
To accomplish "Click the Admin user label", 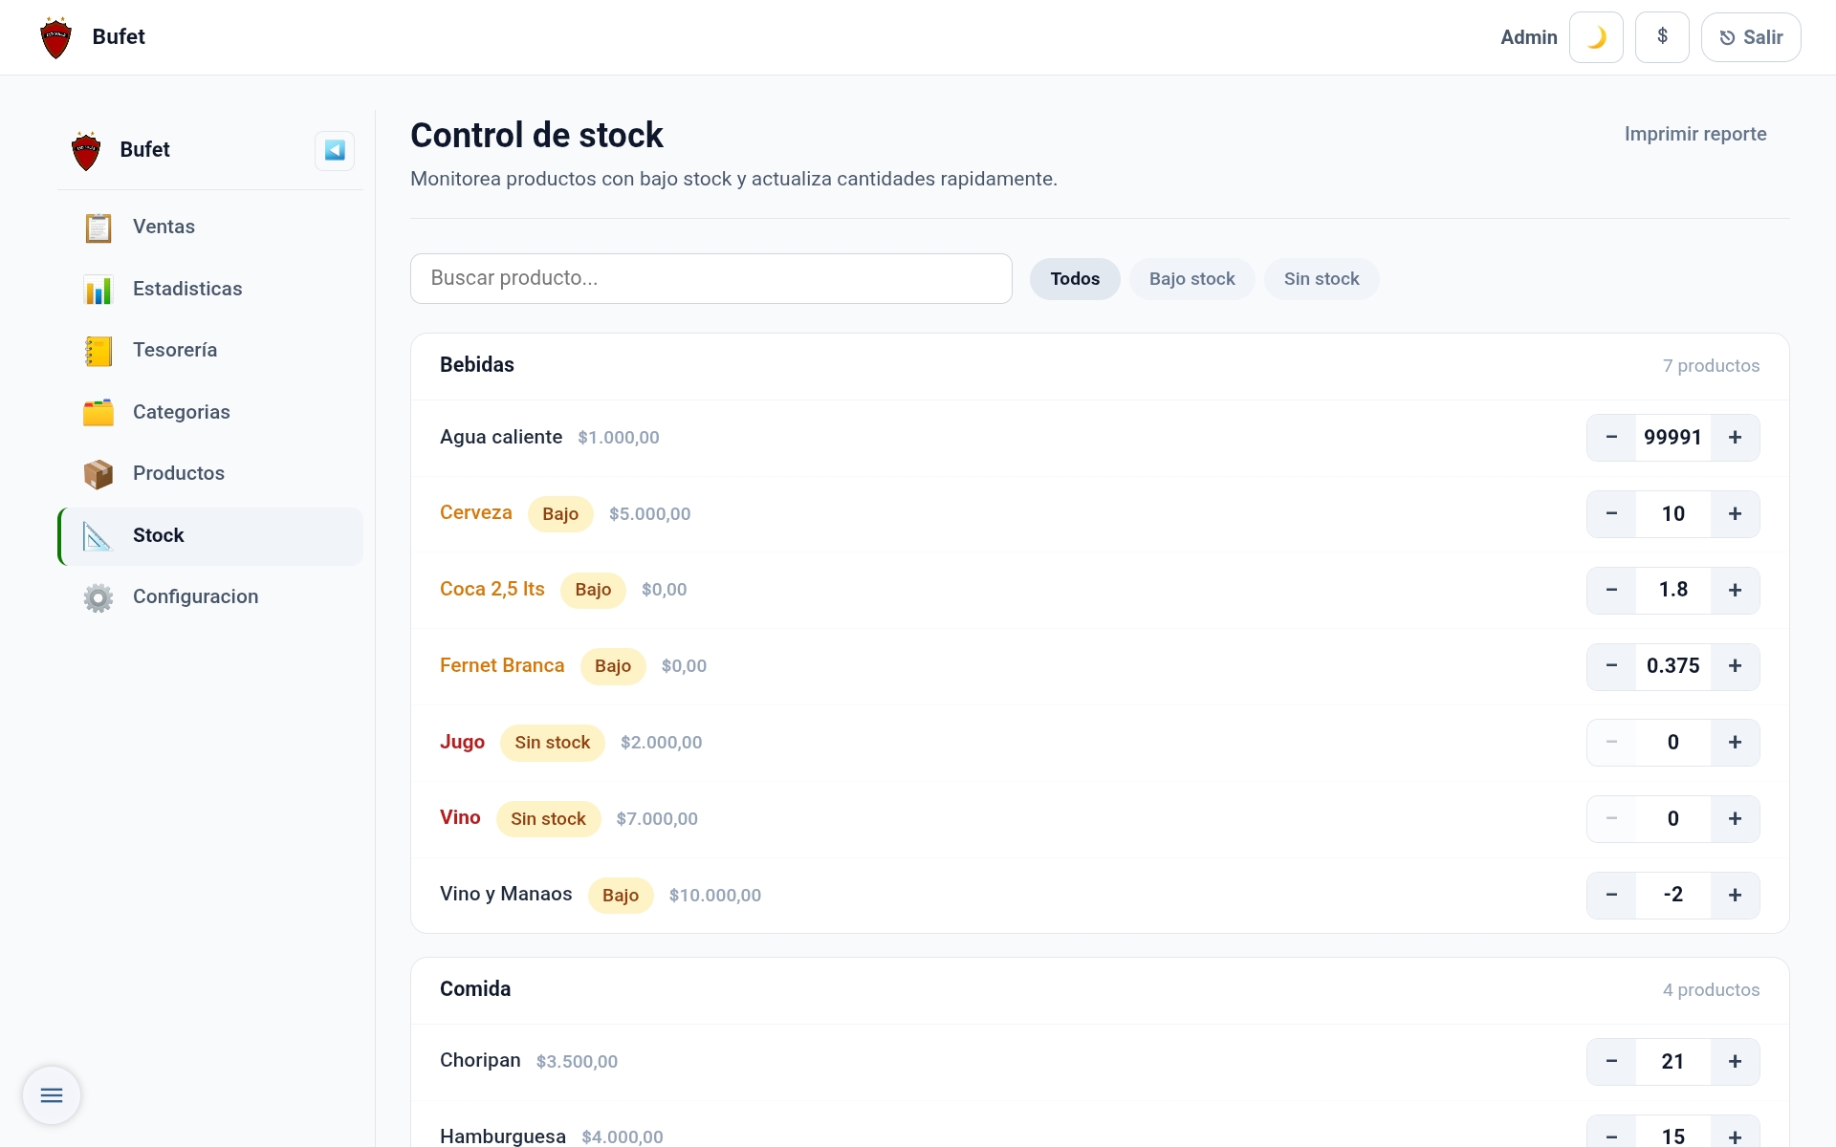I will [x=1529, y=37].
